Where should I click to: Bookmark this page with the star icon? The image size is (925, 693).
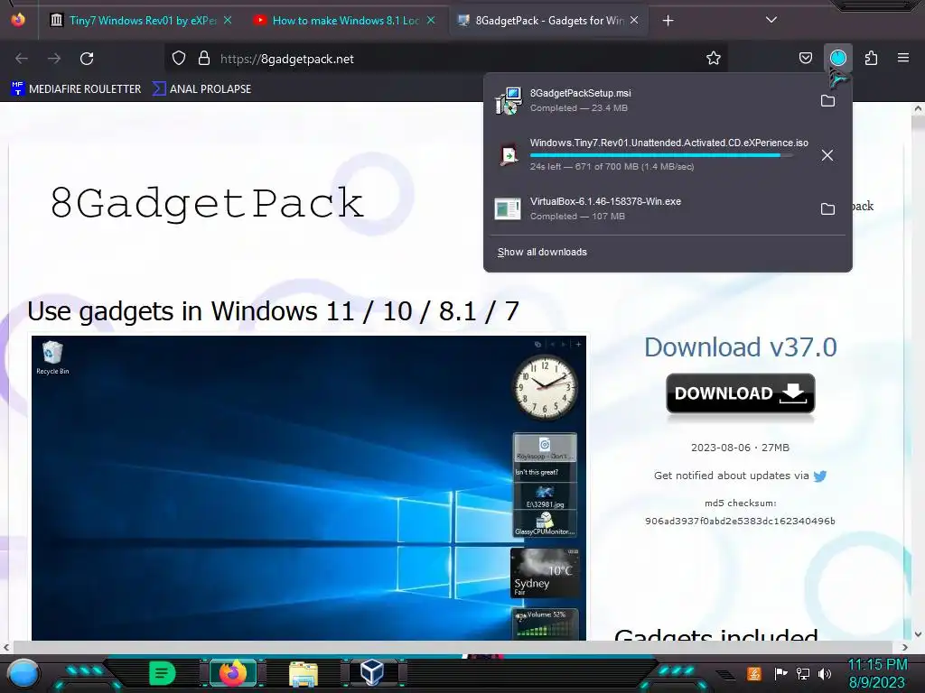click(714, 58)
